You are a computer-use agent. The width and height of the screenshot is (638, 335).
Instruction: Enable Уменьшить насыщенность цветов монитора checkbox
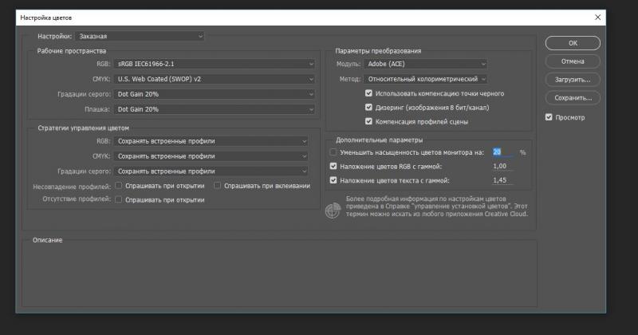[x=333, y=152]
